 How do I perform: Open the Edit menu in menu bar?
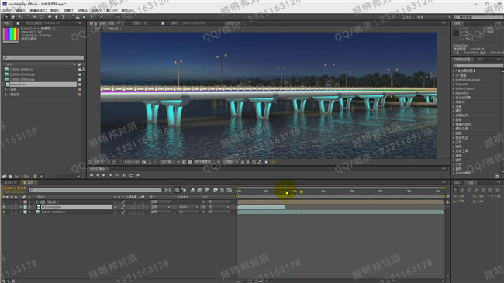(x=21, y=11)
